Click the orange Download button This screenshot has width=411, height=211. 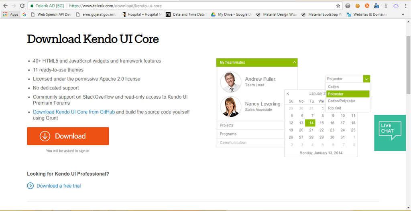68,136
